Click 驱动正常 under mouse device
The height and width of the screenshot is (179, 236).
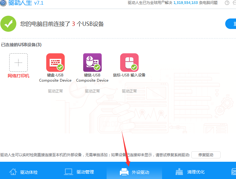[x=129, y=91]
